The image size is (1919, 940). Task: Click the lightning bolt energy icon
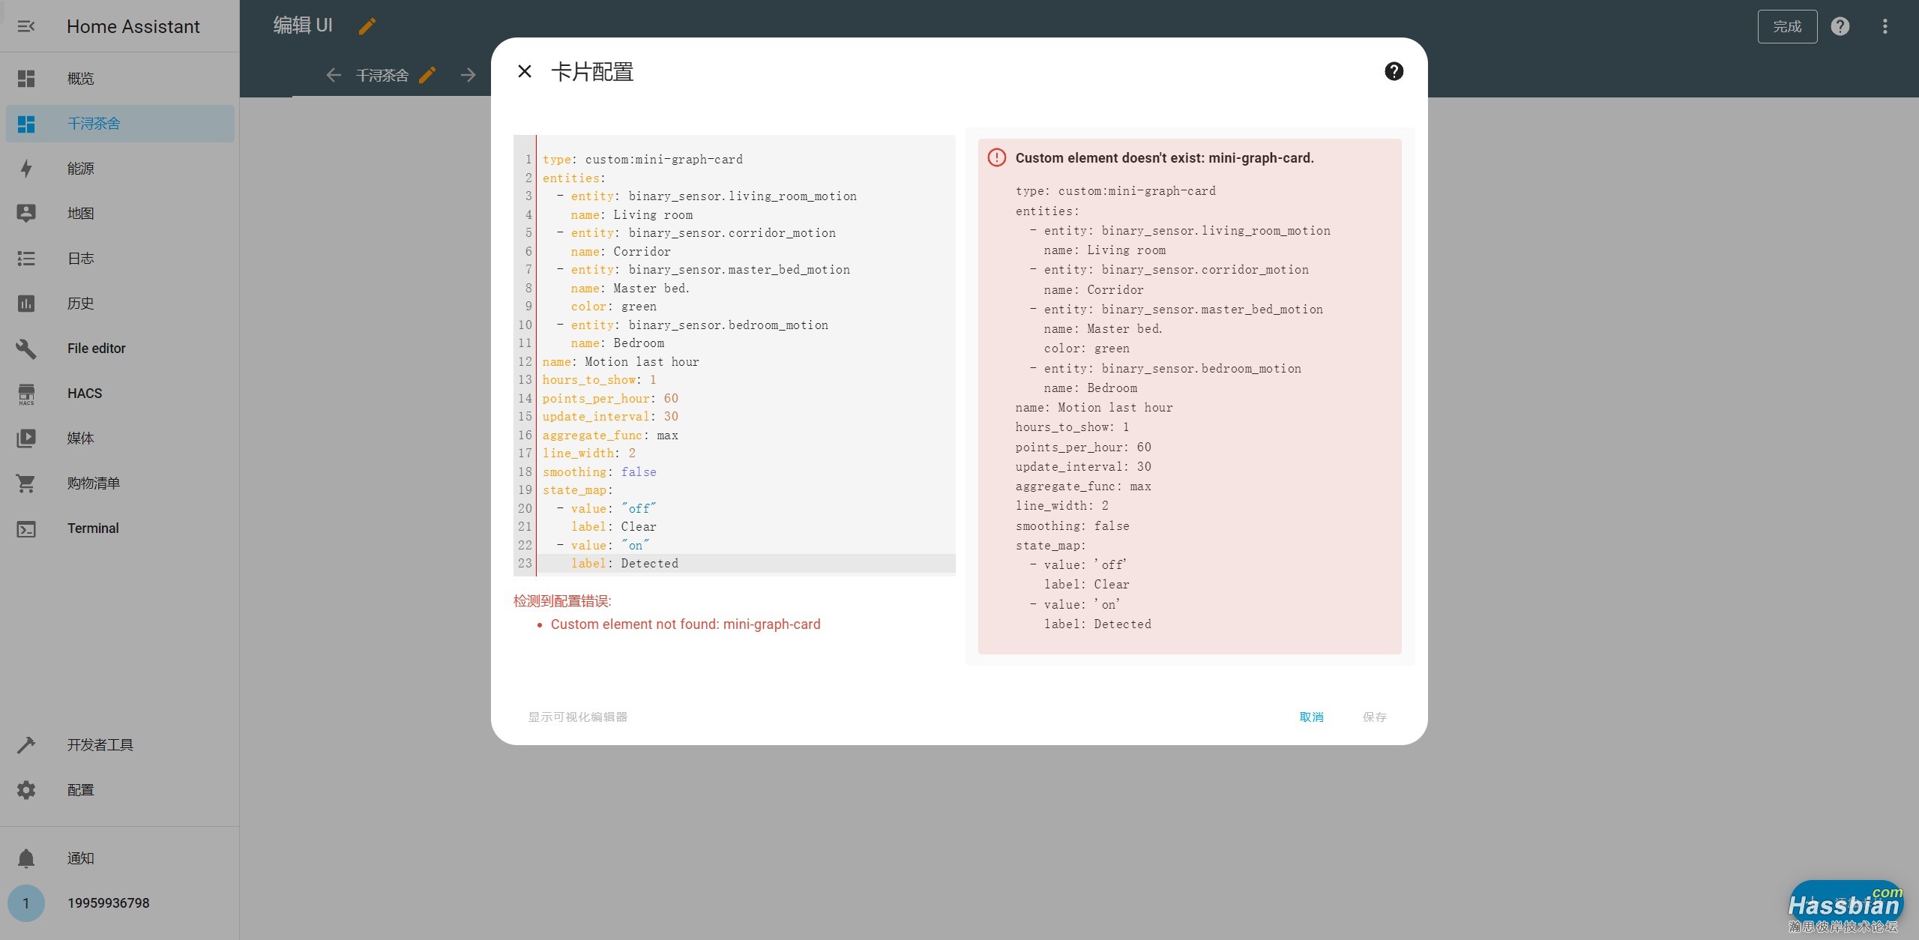click(x=26, y=169)
